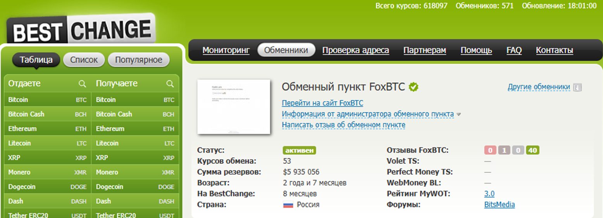Click green positive reviews counter 40

[533, 150]
